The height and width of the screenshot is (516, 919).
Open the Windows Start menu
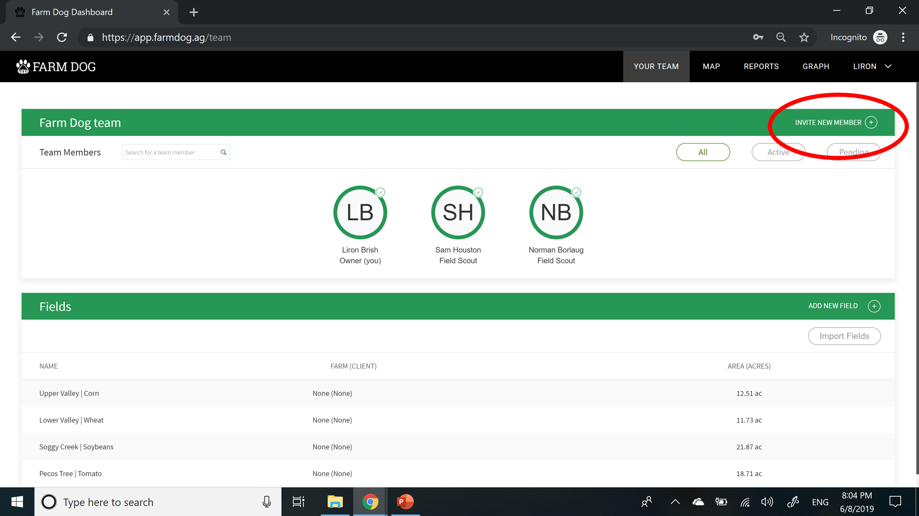coord(17,502)
